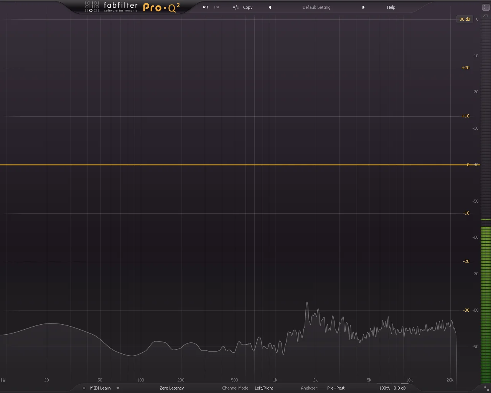
Task: Show the piano keyboard display
Action: click(x=3, y=380)
